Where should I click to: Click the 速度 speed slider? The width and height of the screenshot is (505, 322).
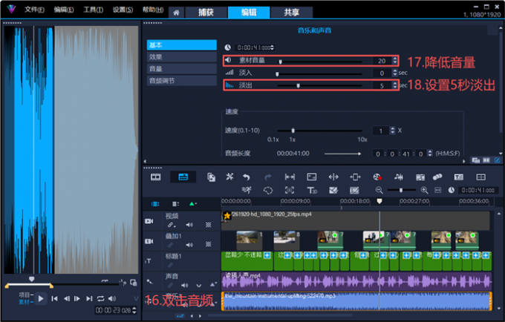tap(319, 131)
